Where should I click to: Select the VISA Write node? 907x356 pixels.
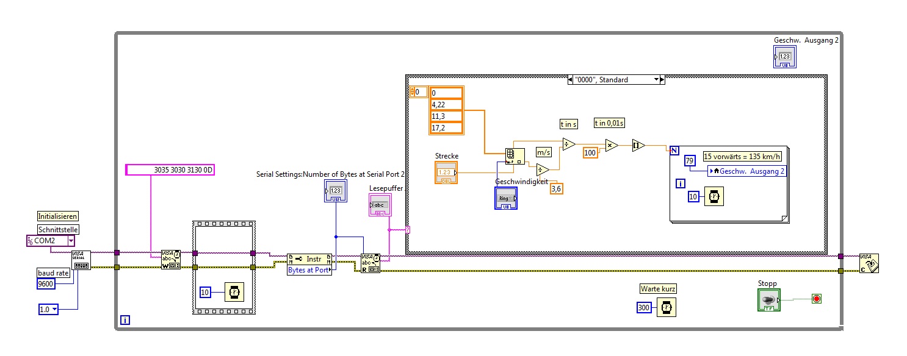[x=170, y=260]
